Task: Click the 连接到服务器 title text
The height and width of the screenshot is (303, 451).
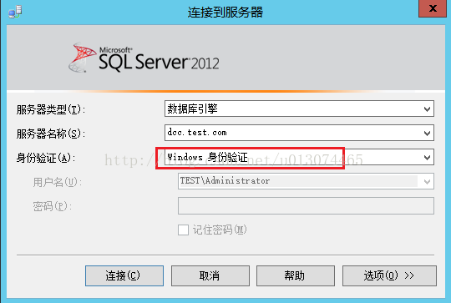Action: pyautogui.click(x=225, y=13)
